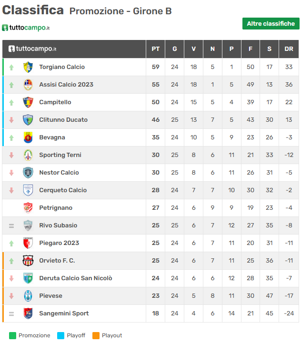Click the up arrow beside Piegaro 2023
This screenshot has height=343, width=301.
click(x=11, y=243)
